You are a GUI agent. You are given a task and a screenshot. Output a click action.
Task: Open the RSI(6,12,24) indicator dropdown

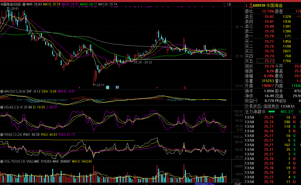2,135
